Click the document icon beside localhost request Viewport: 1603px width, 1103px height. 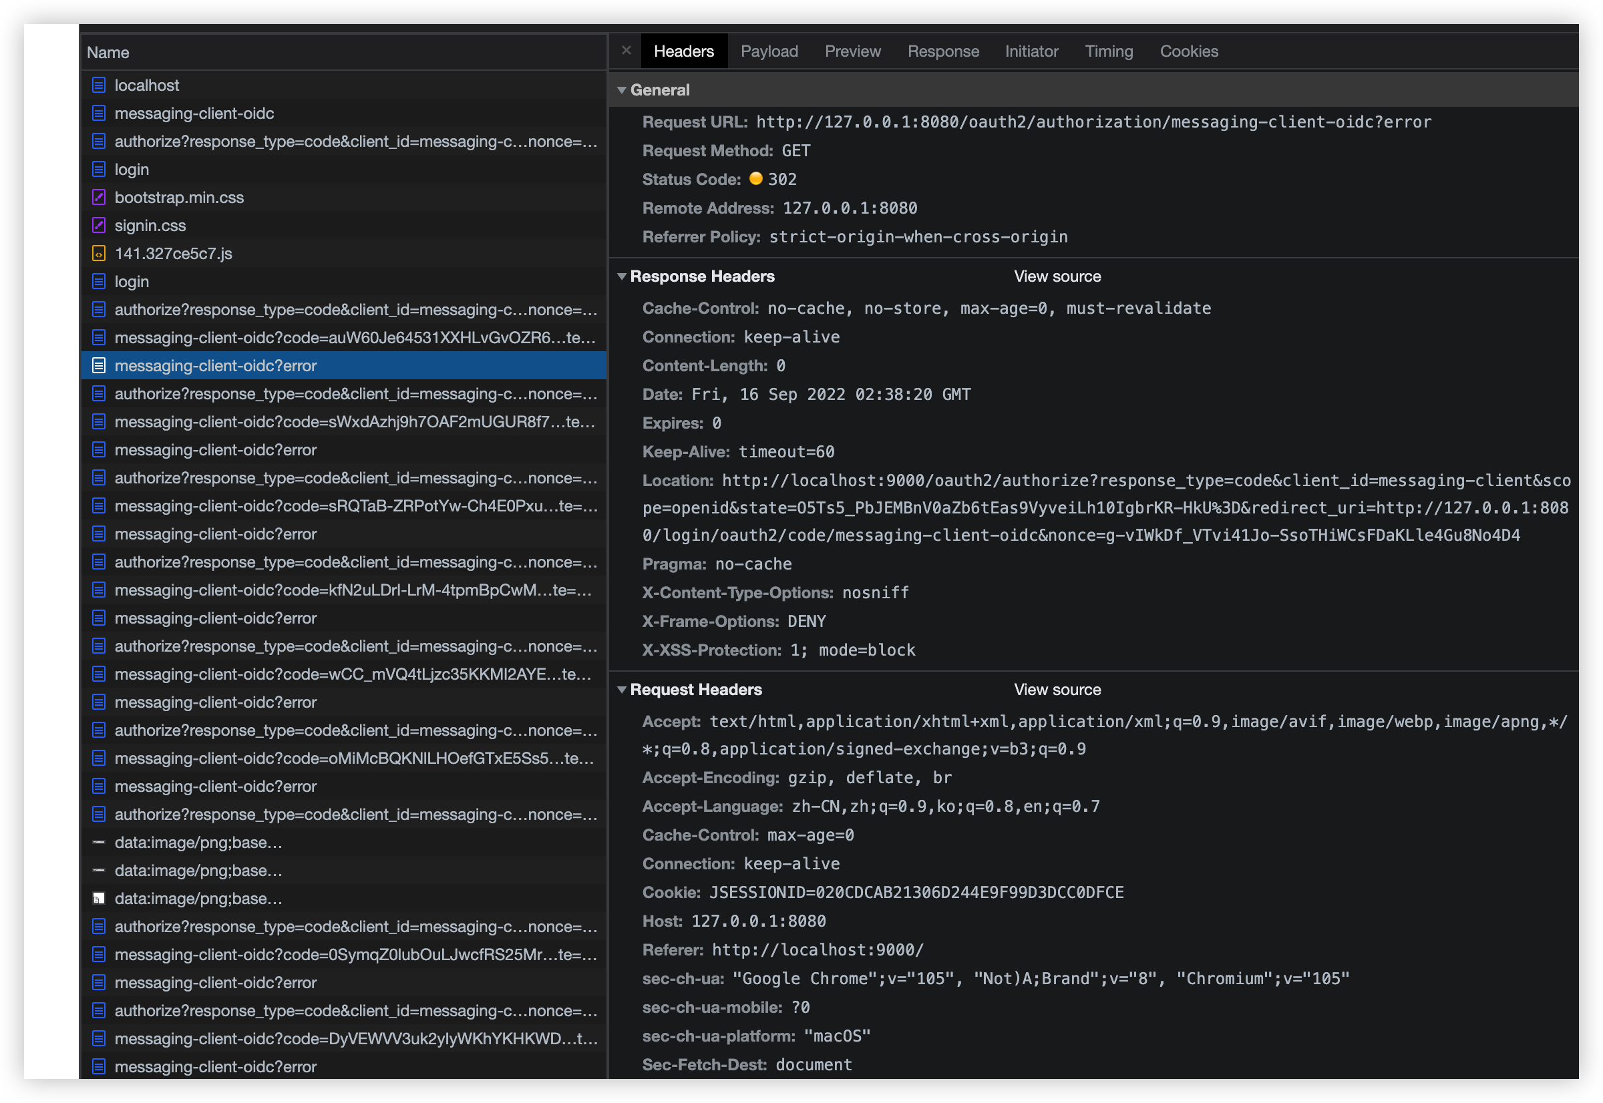click(99, 85)
